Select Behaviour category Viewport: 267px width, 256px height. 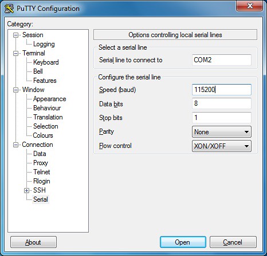(47, 108)
